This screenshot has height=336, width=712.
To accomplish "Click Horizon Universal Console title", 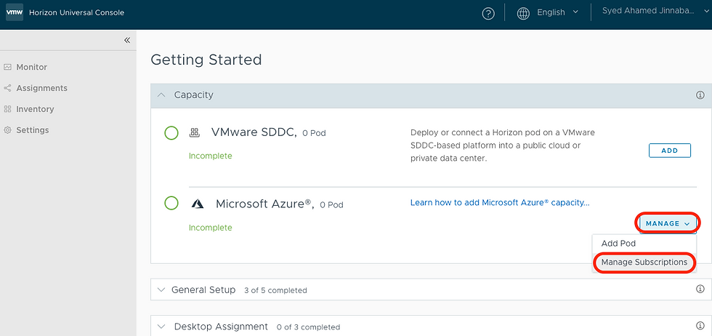I will point(77,13).
